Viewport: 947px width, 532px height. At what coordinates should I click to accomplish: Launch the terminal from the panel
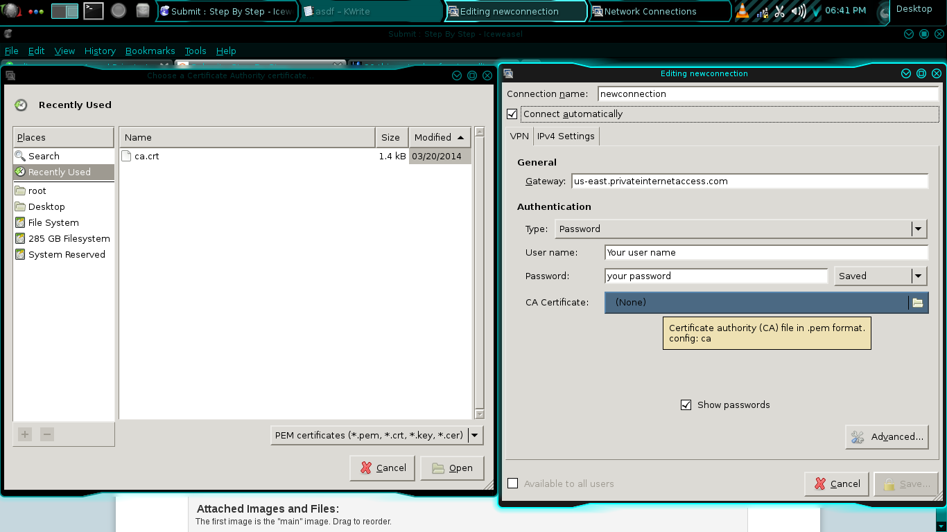[x=93, y=10]
